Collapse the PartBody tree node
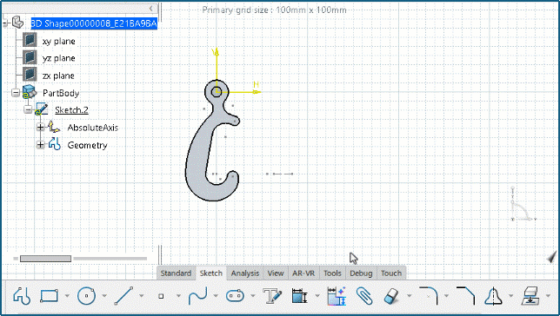 click(x=16, y=93)
